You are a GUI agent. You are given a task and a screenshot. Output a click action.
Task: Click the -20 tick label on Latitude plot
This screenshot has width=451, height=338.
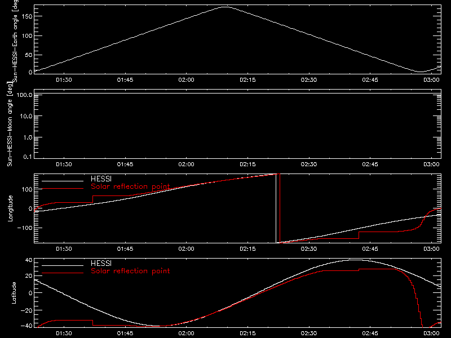click(26, 310)
